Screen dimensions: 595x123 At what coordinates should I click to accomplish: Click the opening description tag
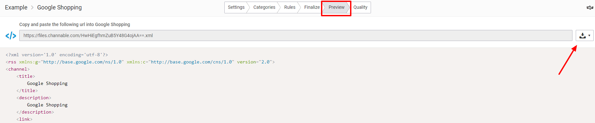[34, 98]
